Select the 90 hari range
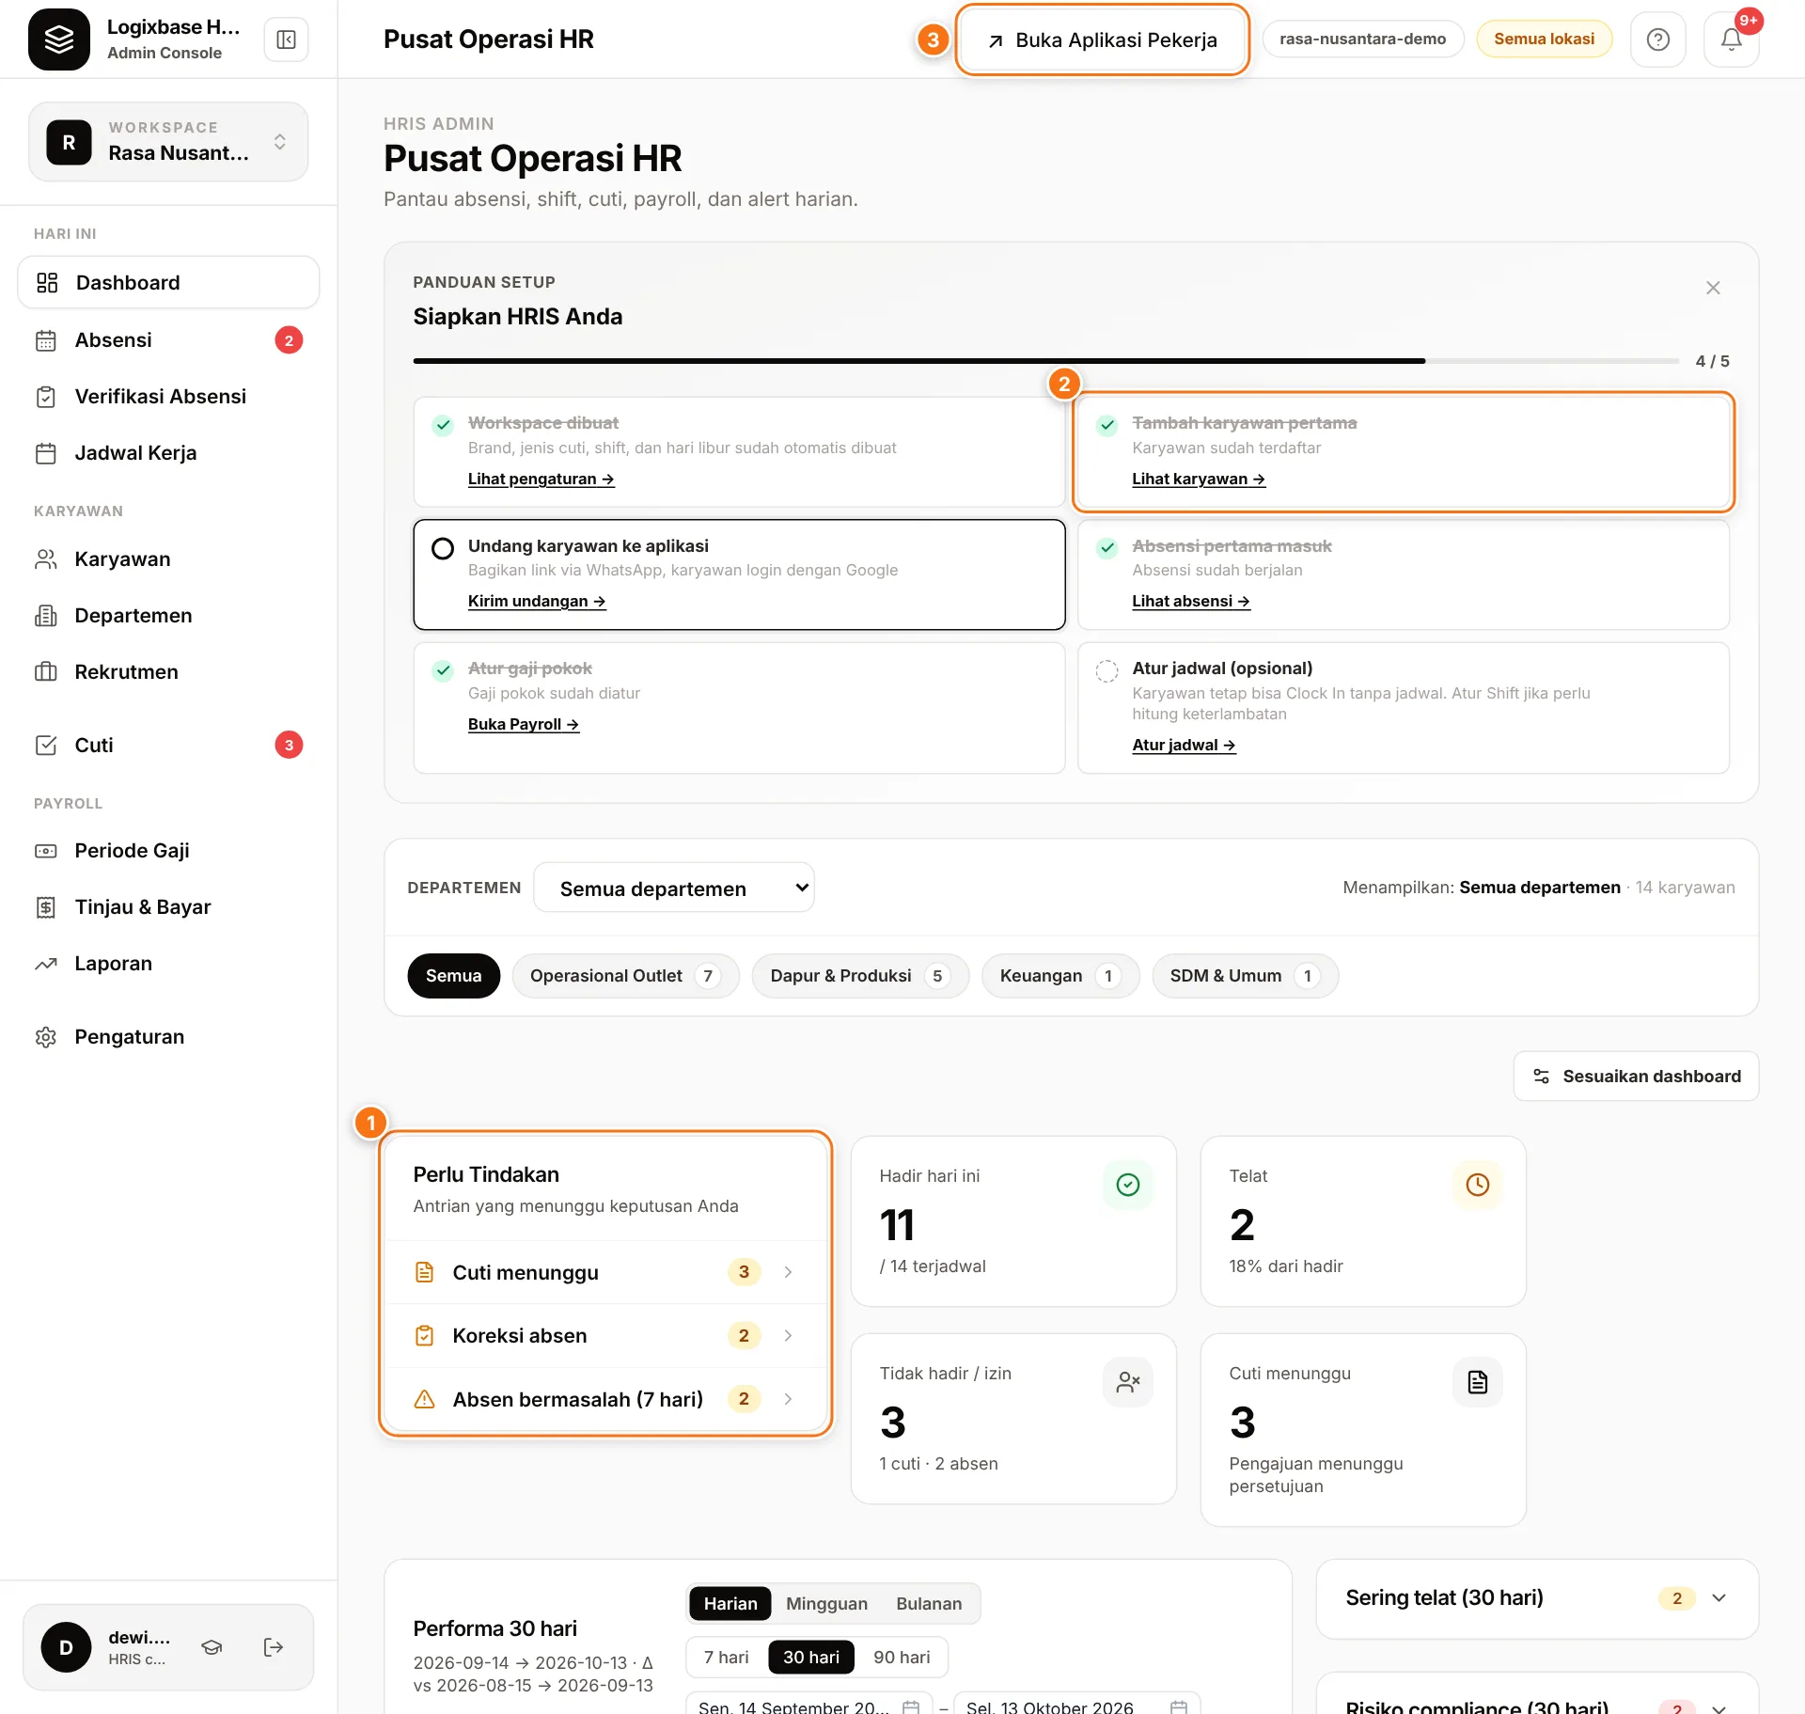This screenshot has width=1805, height=1714. 902,1657
